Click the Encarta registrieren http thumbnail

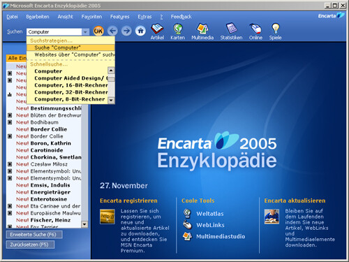click(x=107, y=217)
